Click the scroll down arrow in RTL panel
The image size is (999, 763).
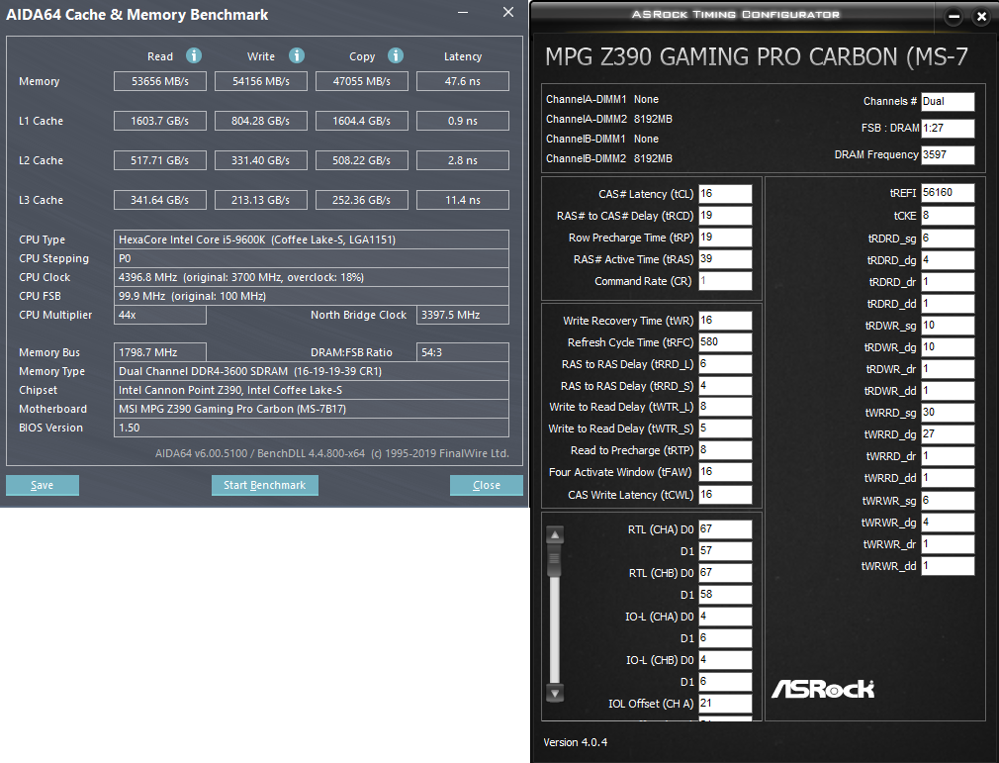(555, 693)
